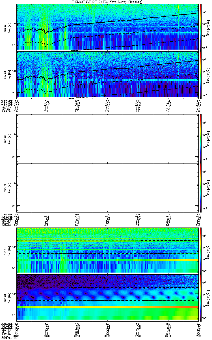Click the 0700 time tick label
Image resolution: width=212 pixels, height=340 pixels.
pyautogui.click(x=107, y=335)
